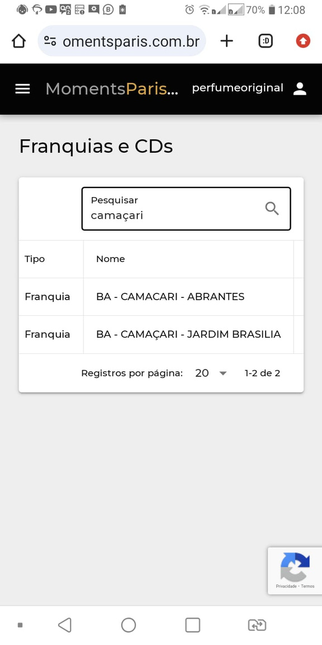
Task: Tap the user account profile icon
Action: pos(300,89)
